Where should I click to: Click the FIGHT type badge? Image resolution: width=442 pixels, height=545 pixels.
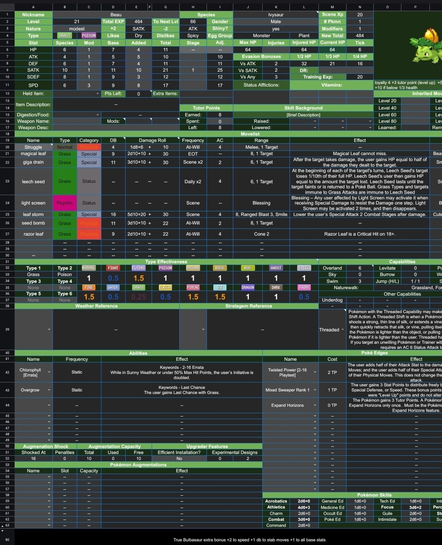(113, 268)
